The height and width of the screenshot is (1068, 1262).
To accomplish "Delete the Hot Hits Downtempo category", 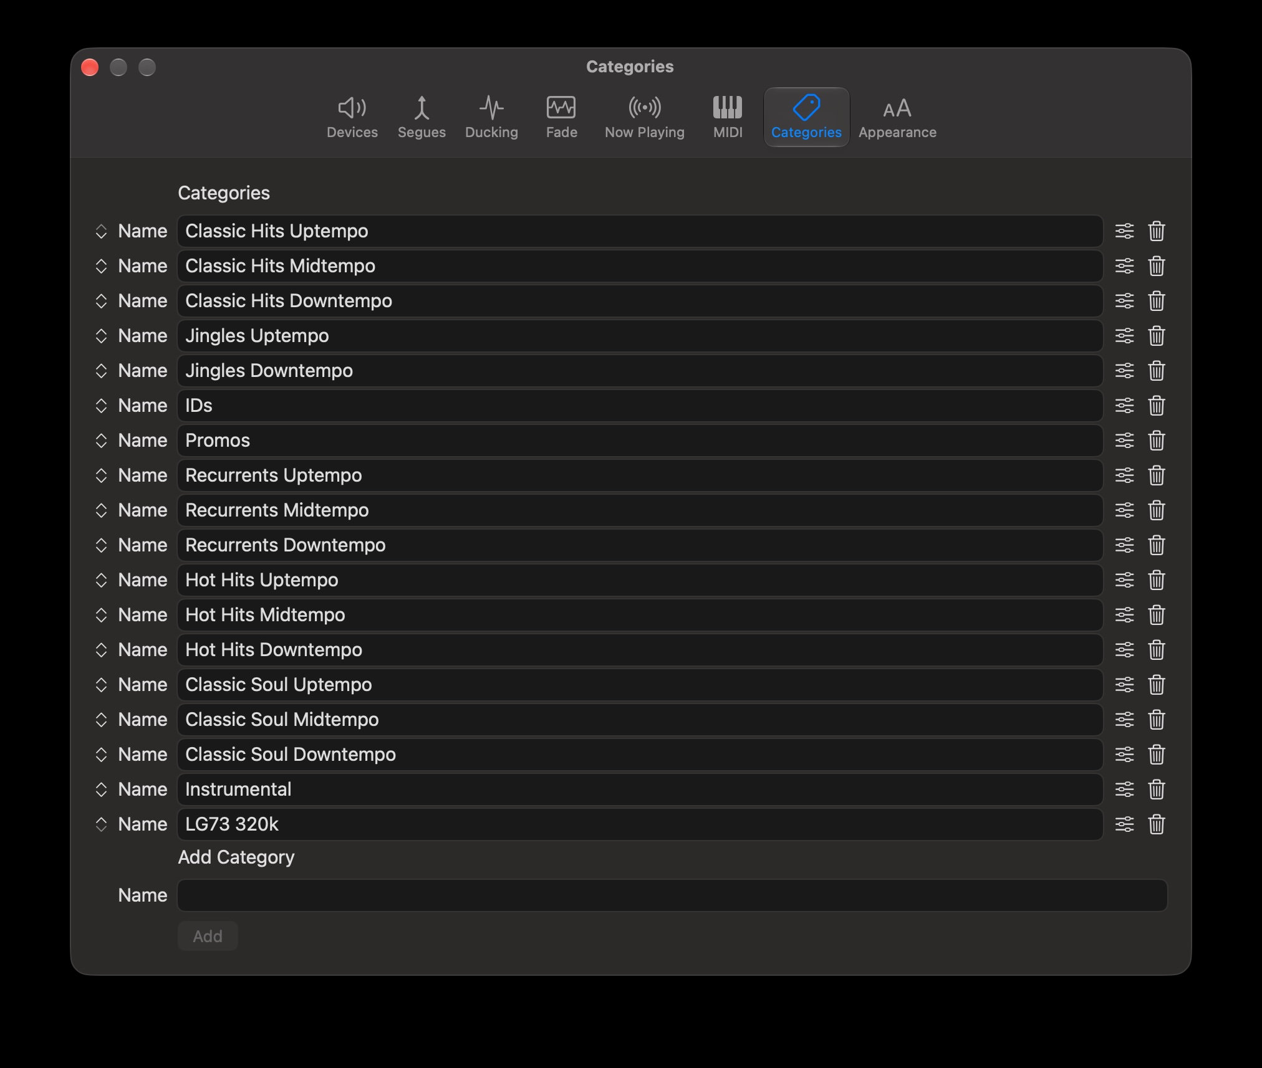I will point(1157,650).
